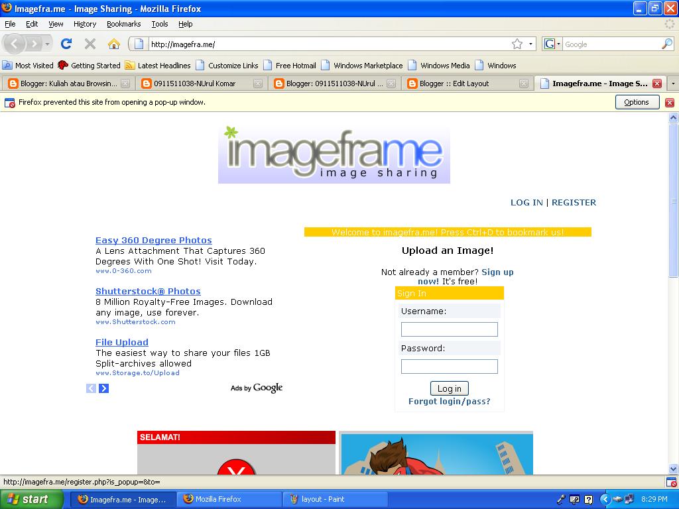679x509 pixels.
Task: Open the Free Hotmail bookmark
Action: click(x=290, y=66)
